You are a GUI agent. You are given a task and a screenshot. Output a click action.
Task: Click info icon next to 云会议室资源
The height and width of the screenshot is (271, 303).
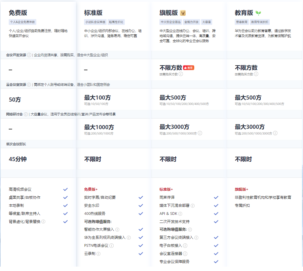coord(29,85)
